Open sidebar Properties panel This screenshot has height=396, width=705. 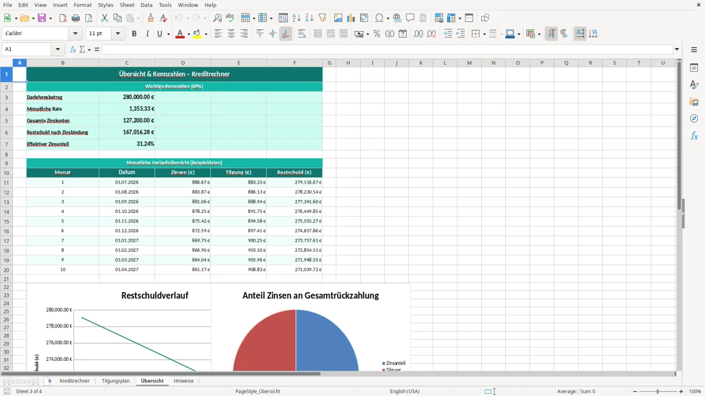click(x=694, y=68)
